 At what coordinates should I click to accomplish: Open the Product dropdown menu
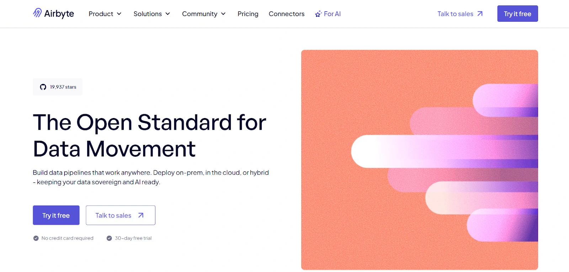[105, 14]
